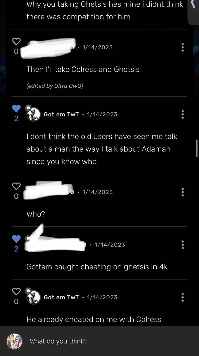Image resolution: width=199 pixels, height=356 pixels.
Task: Unlike the "Gottem caught cheating" comment
Action: (16, 239)
